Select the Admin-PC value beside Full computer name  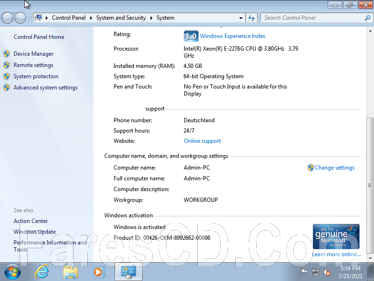197,178
